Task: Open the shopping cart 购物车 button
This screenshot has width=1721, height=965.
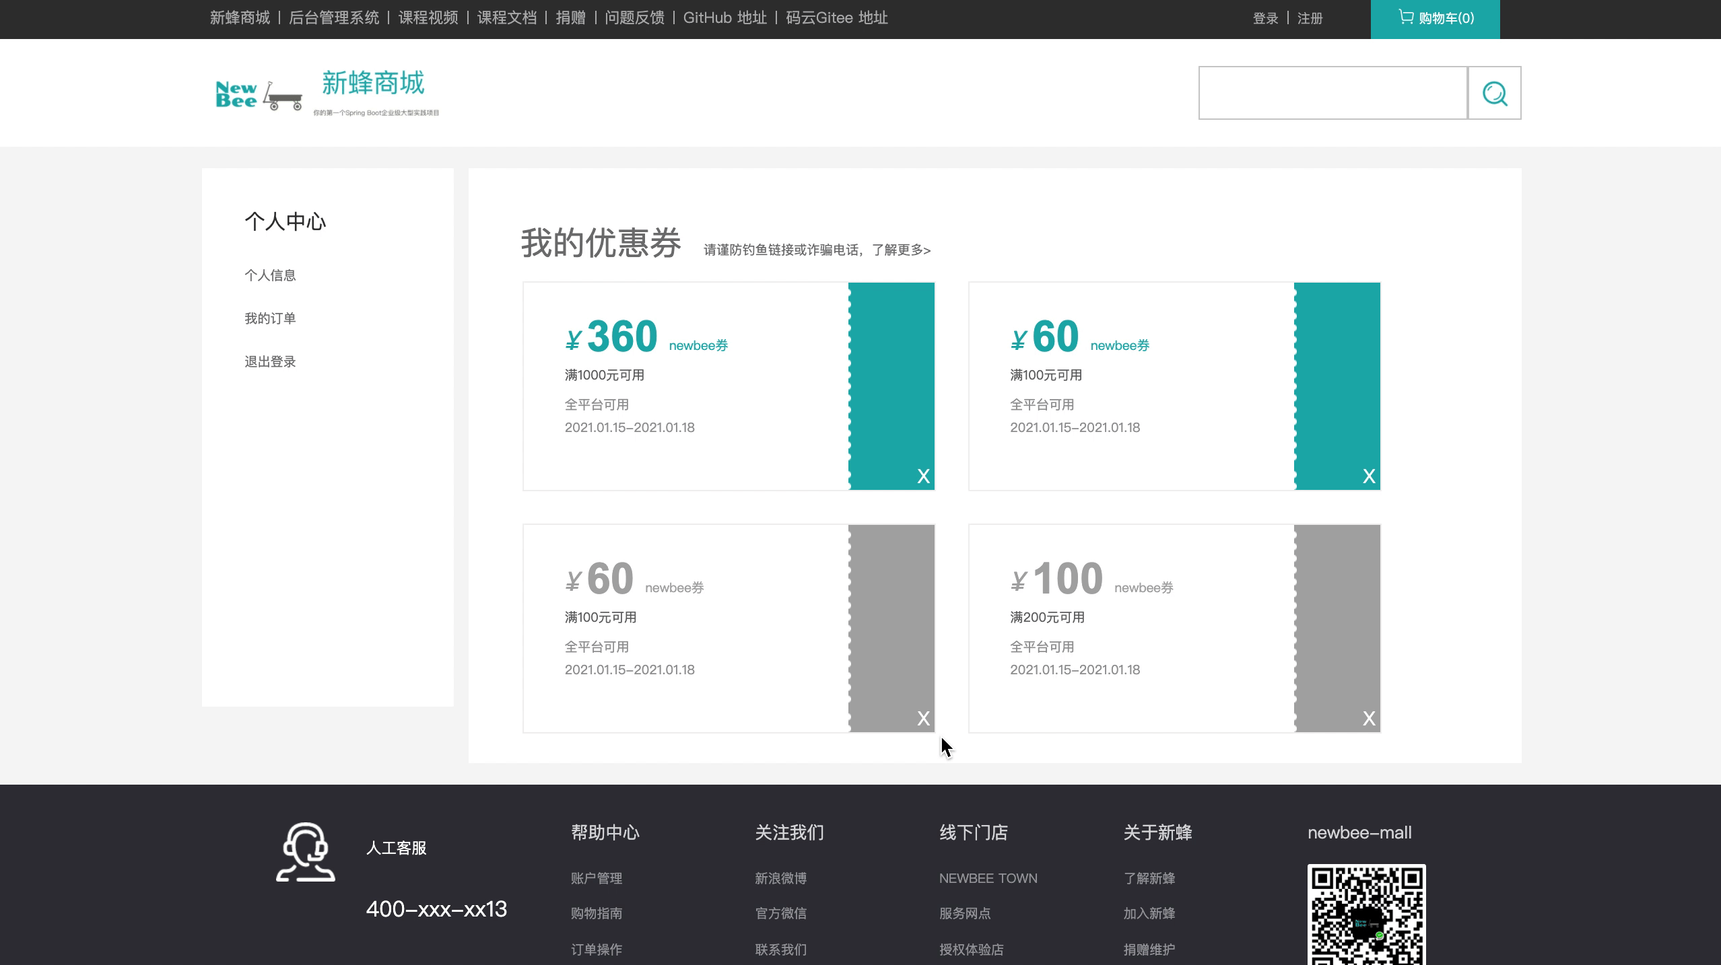Action: [1435, 18]
